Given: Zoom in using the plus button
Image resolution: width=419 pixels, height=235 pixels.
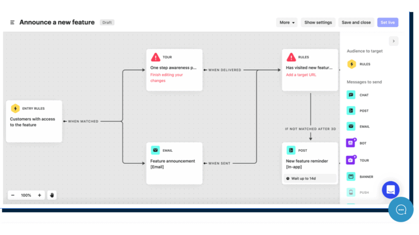Looking at the screenshot, I should coord(39,195).
